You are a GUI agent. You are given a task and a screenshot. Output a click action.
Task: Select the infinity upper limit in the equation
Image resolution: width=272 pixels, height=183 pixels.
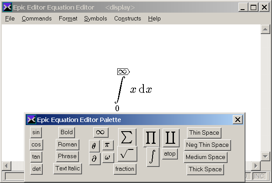pyautogui.click(x=123, y=71)
